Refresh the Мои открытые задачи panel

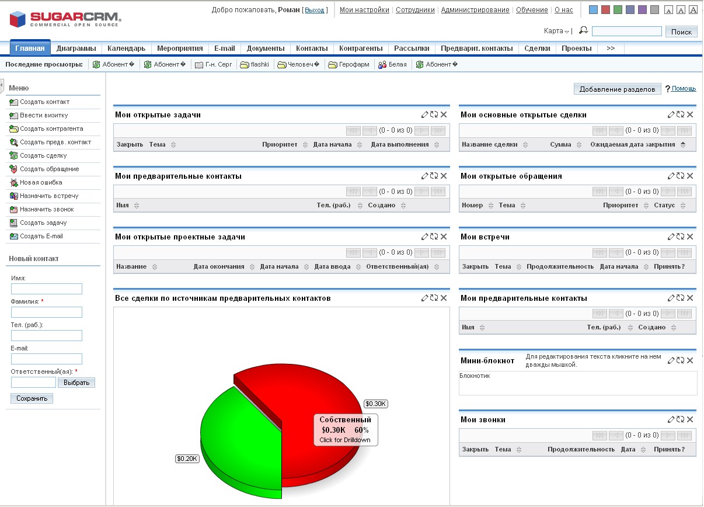[x=434, y=114]
